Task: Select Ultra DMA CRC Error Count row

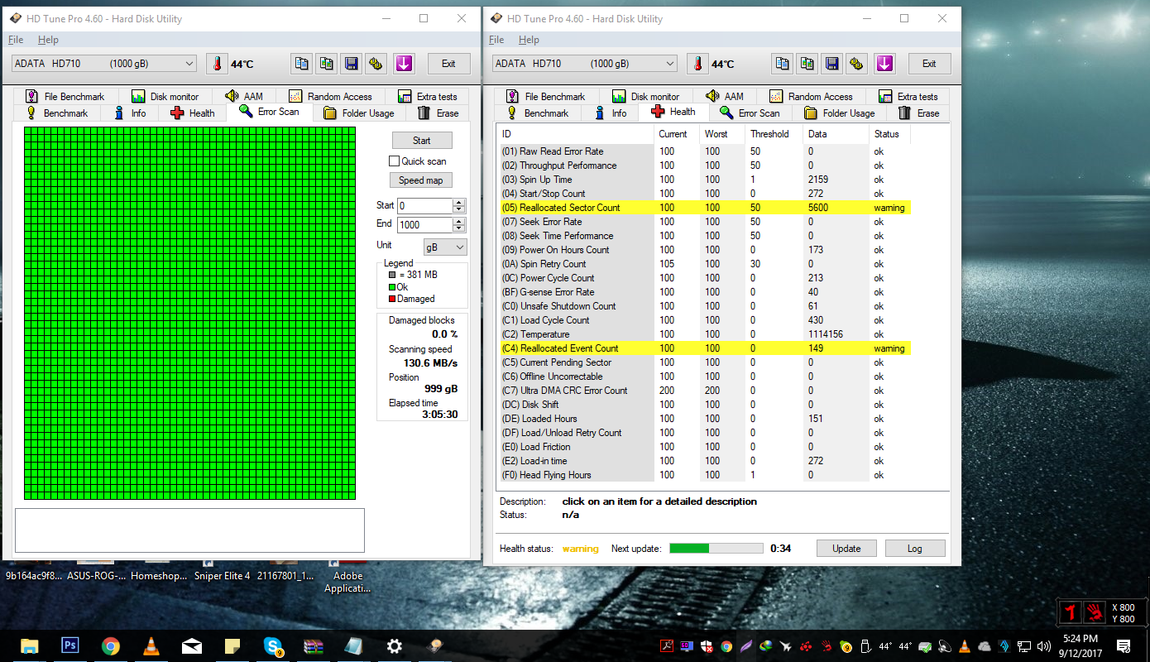Action: click(x=705, y=391)
